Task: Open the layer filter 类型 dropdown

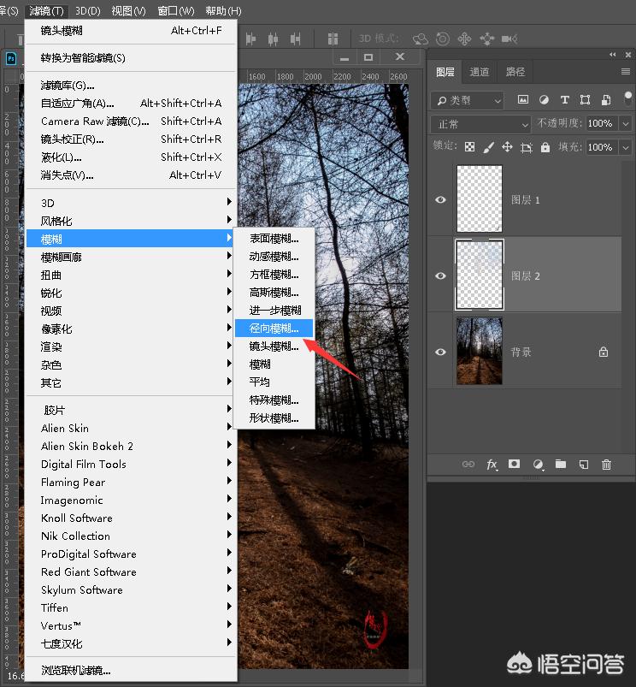Action: click(468, 100)
